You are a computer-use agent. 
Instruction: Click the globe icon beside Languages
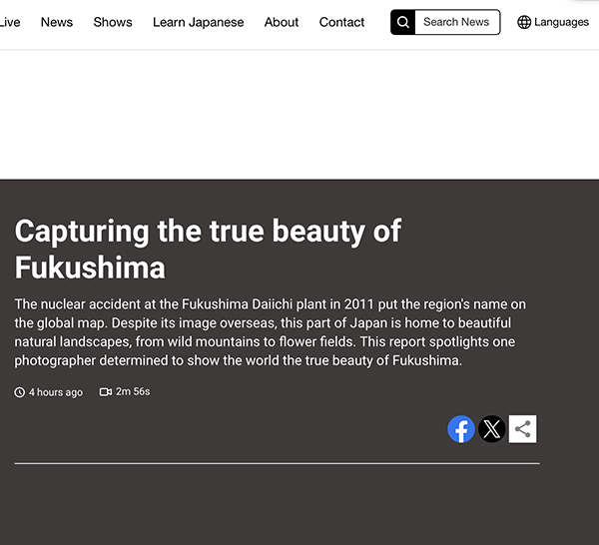524,22
